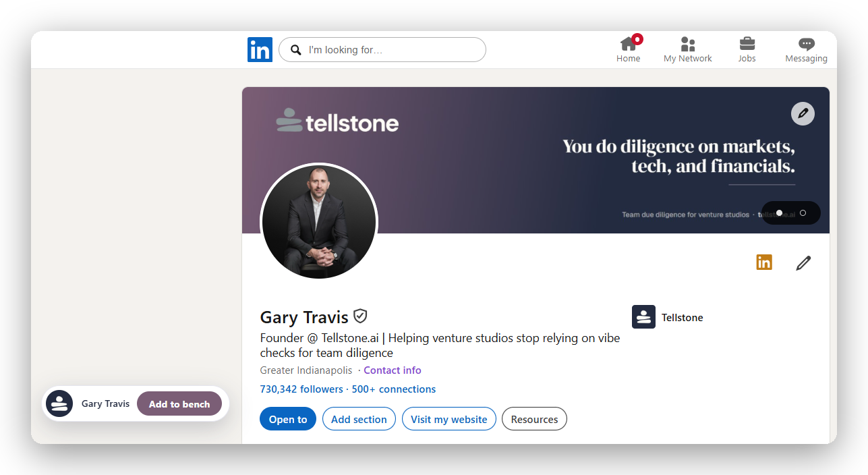Click "Gary Travis" in bench widget

[105, 404]
